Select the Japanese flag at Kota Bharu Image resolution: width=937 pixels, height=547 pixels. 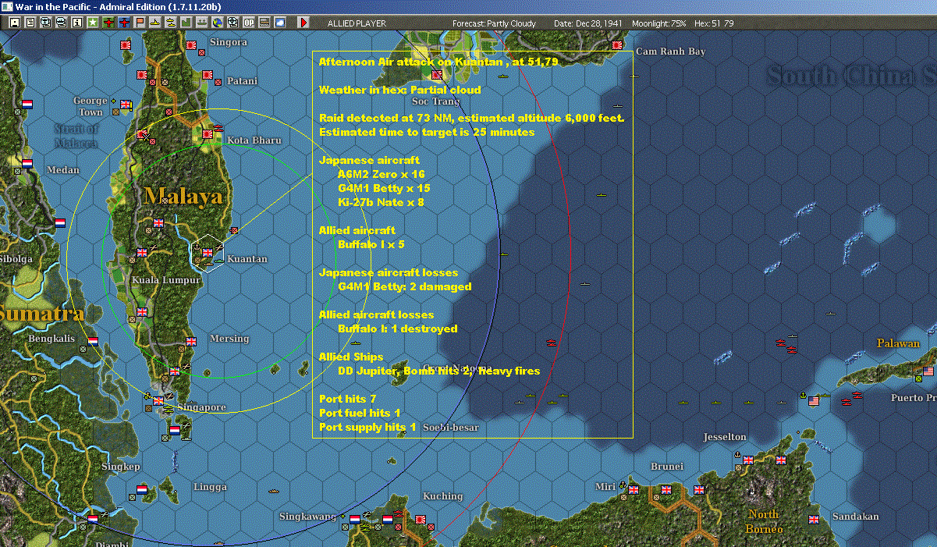coord(208,134)
